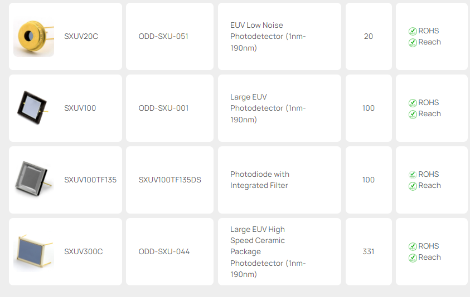Open the ODD-SXU-051 part number
The width and height of the screenshot is (470, 297).
[163, 37]
